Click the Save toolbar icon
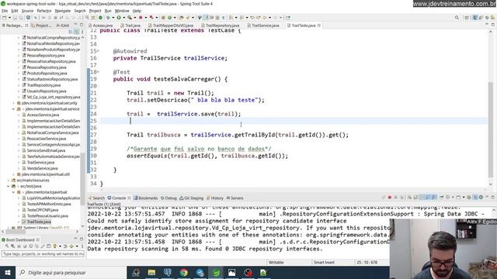Screen dimensions: 497x279 [x=16, y=18]
